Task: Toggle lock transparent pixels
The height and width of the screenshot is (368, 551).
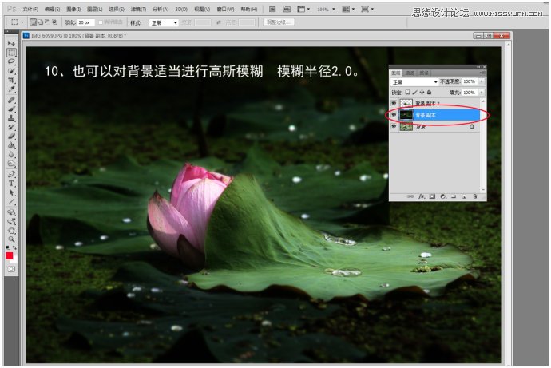Action: click(x=407, y=93)
